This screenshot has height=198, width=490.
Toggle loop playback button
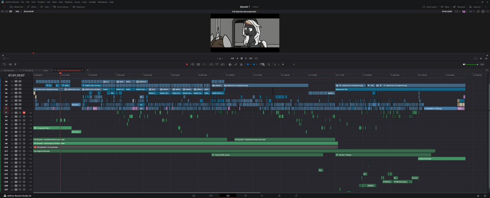click(256, 58)
